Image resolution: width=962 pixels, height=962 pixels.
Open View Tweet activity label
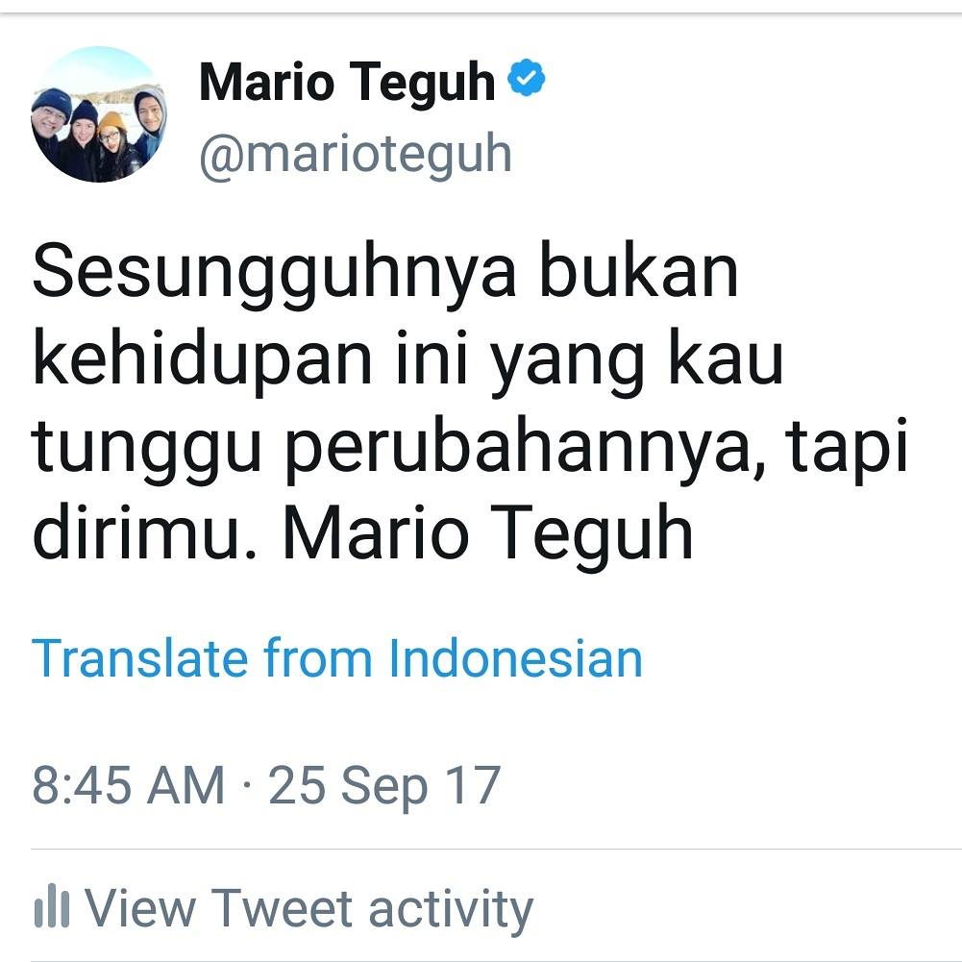pos(308,908)
